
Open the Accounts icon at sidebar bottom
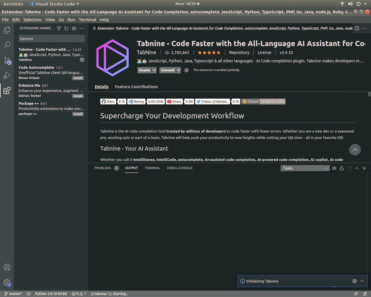tap(7, 267)
